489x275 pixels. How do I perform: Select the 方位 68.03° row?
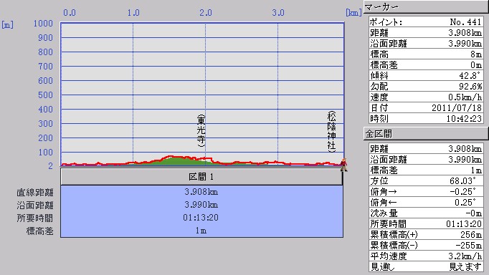tap(426, 180)
